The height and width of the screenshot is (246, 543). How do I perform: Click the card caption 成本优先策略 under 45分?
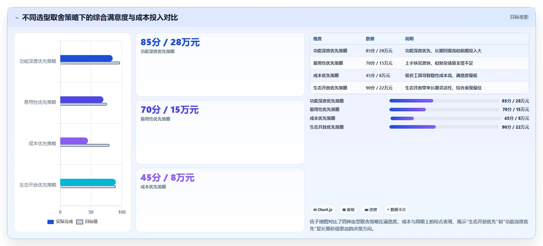[153, 187]
